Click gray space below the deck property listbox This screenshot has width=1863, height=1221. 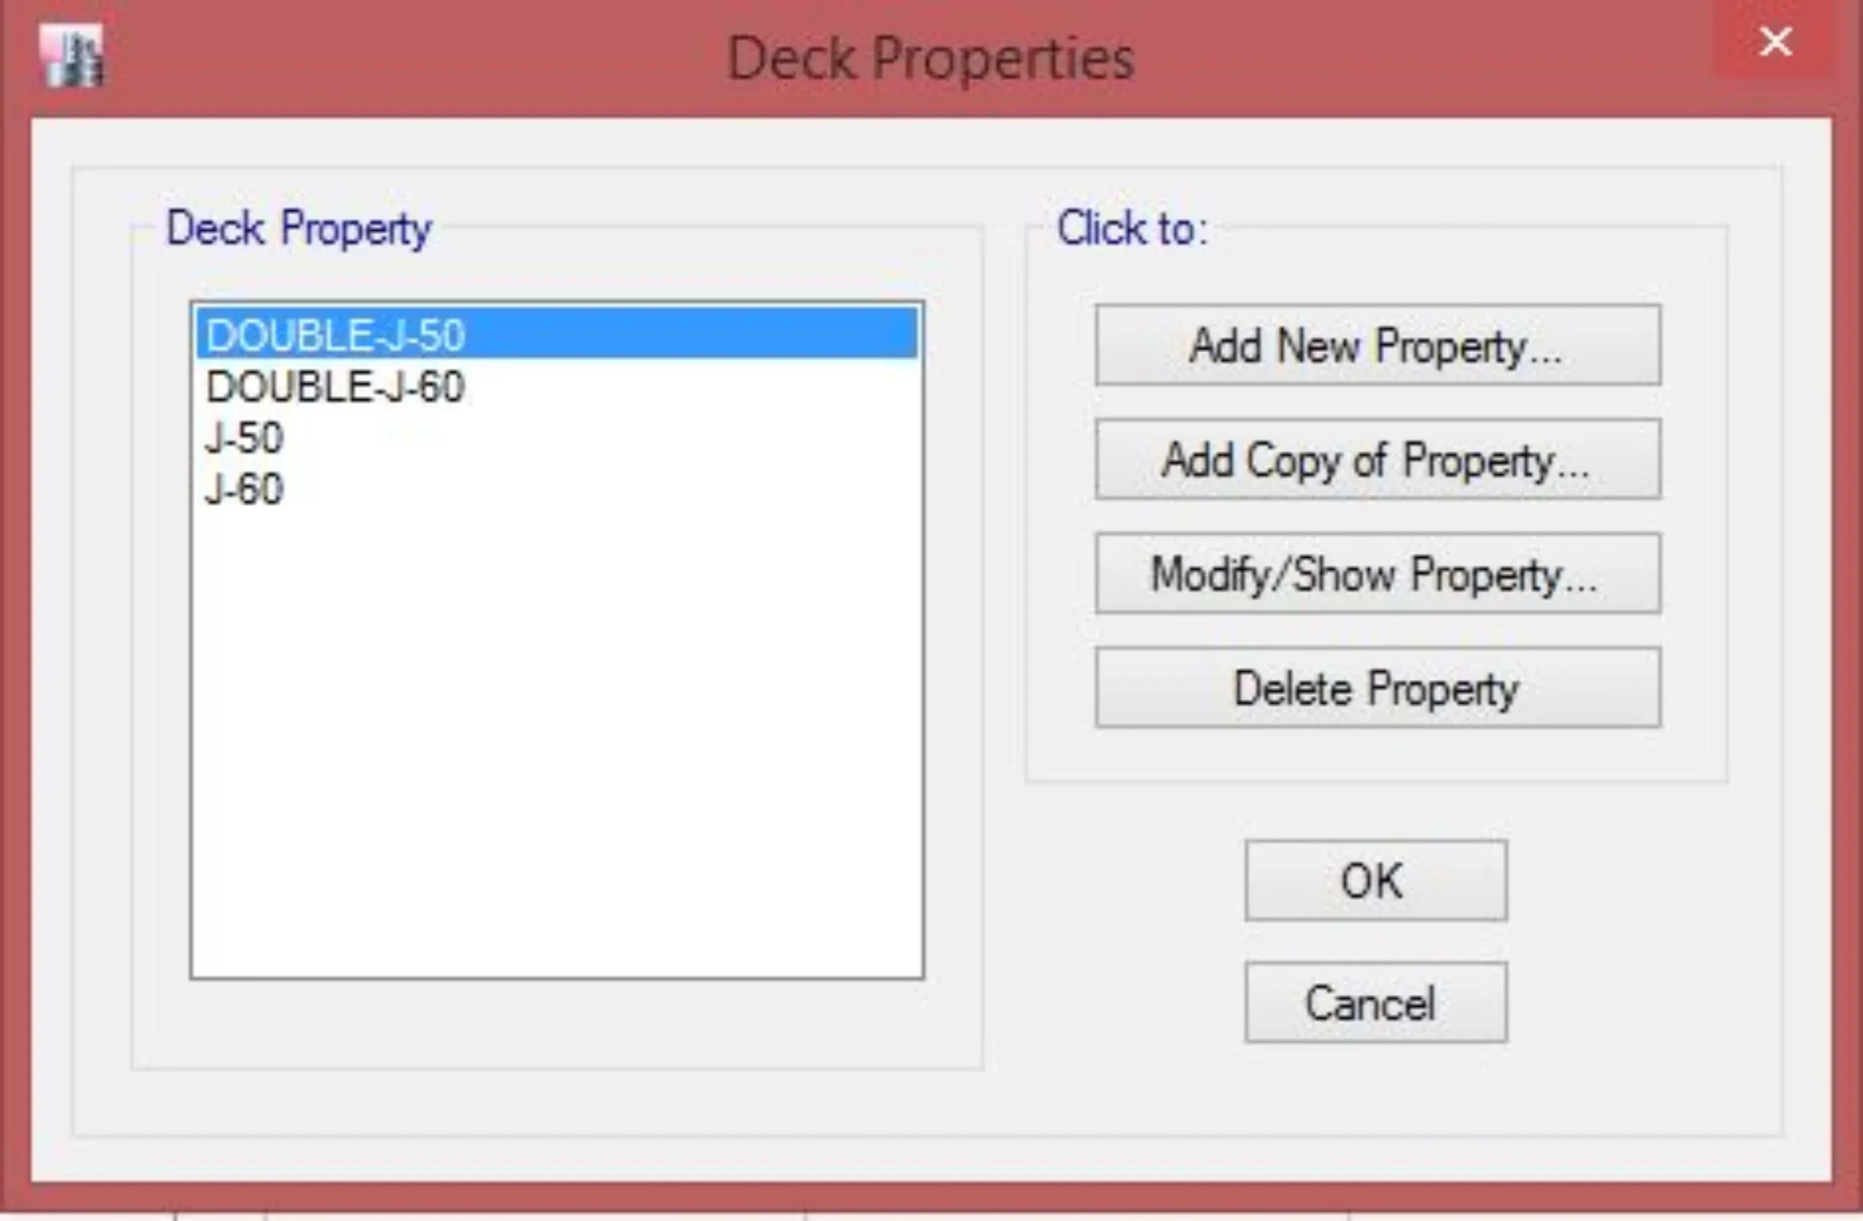(556, 1024)
